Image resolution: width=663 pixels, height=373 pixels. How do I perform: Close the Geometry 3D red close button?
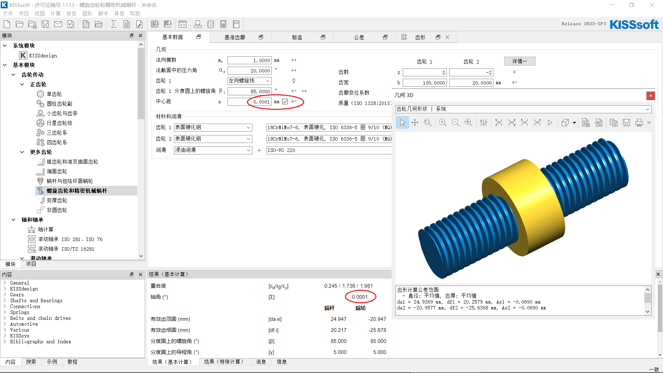point(651,96)
